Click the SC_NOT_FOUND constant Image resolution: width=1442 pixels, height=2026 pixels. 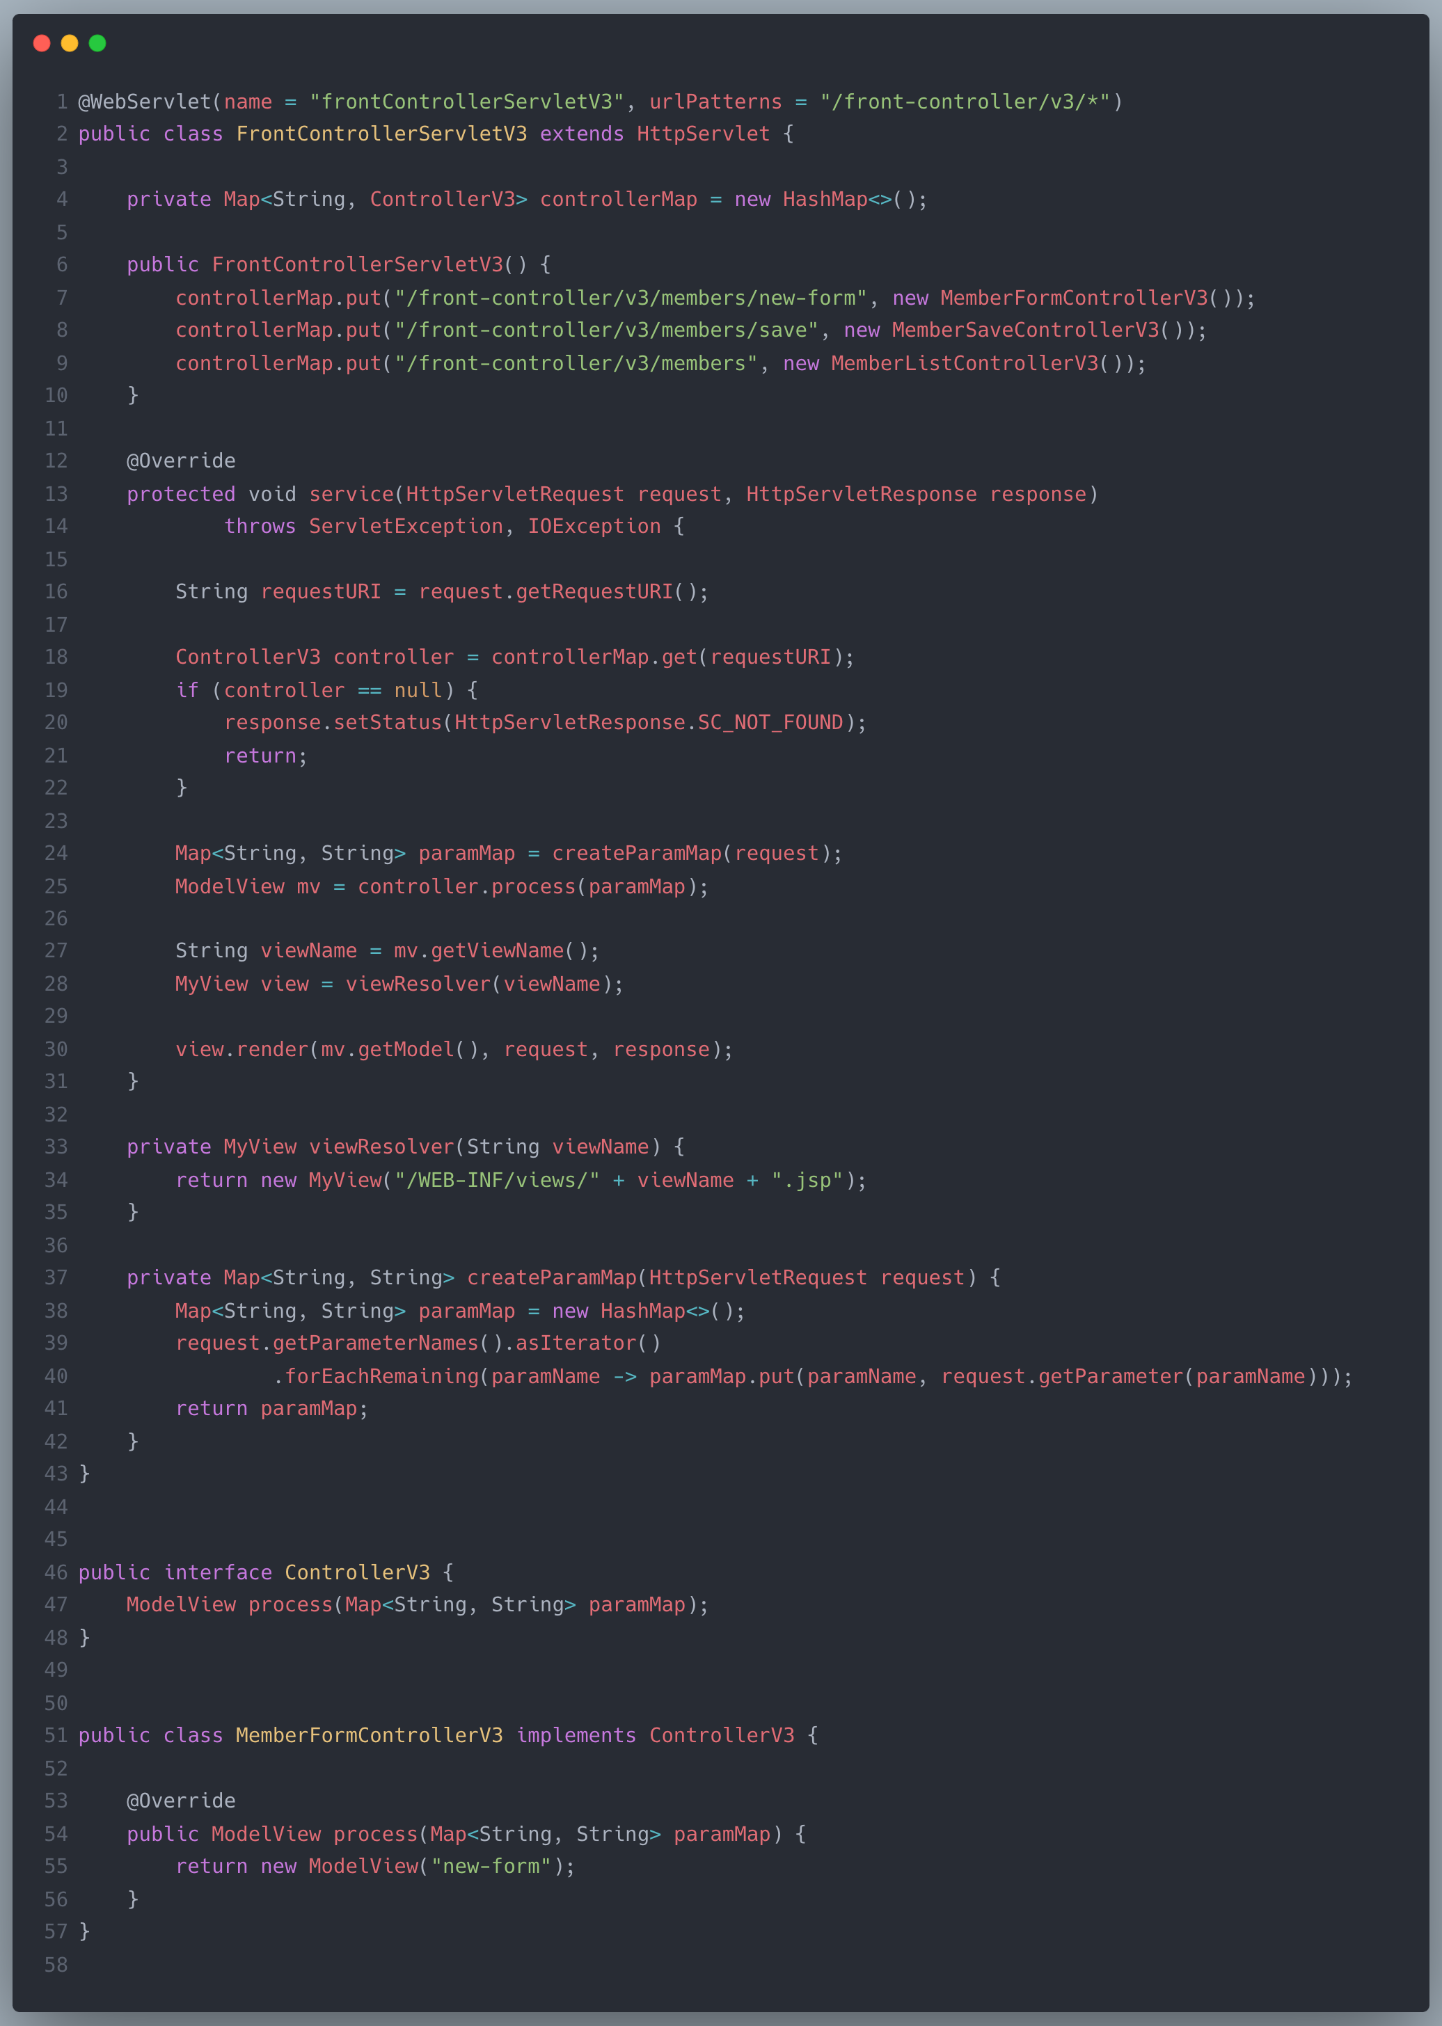(770, 722)
